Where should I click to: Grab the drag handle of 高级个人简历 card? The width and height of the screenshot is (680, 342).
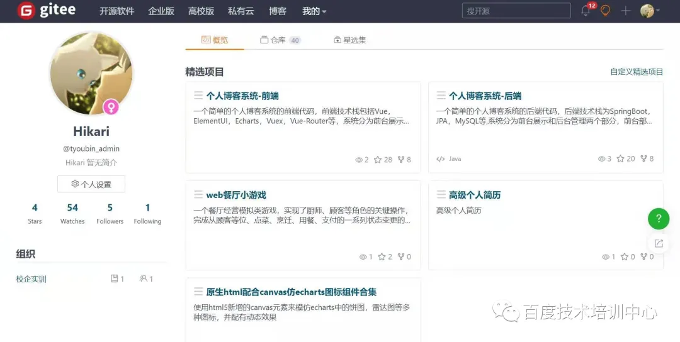(441, 195)
